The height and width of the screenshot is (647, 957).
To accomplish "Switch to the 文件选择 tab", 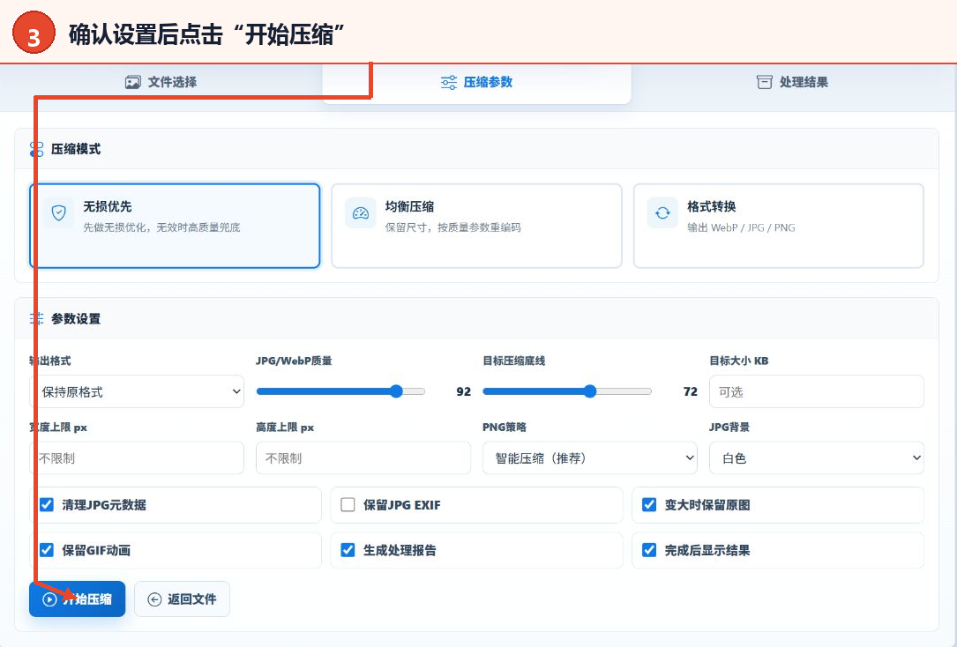I will (x=161, y=82).
